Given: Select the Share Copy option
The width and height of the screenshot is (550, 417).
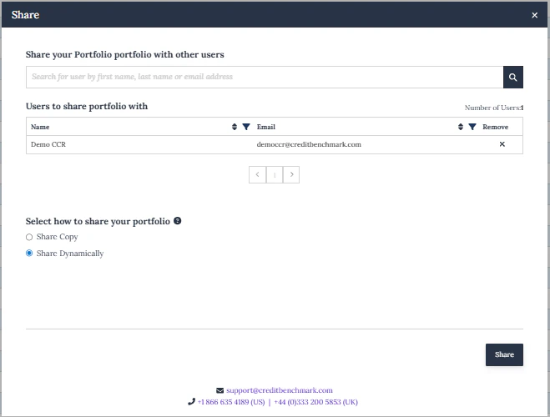Looking at the screenshot, I should pyautogui.click(x=29, y=237).
